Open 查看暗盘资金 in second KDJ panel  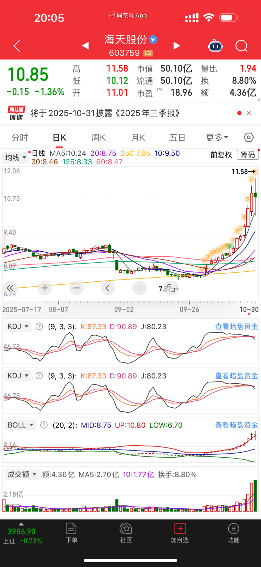[x=237, y=376]
